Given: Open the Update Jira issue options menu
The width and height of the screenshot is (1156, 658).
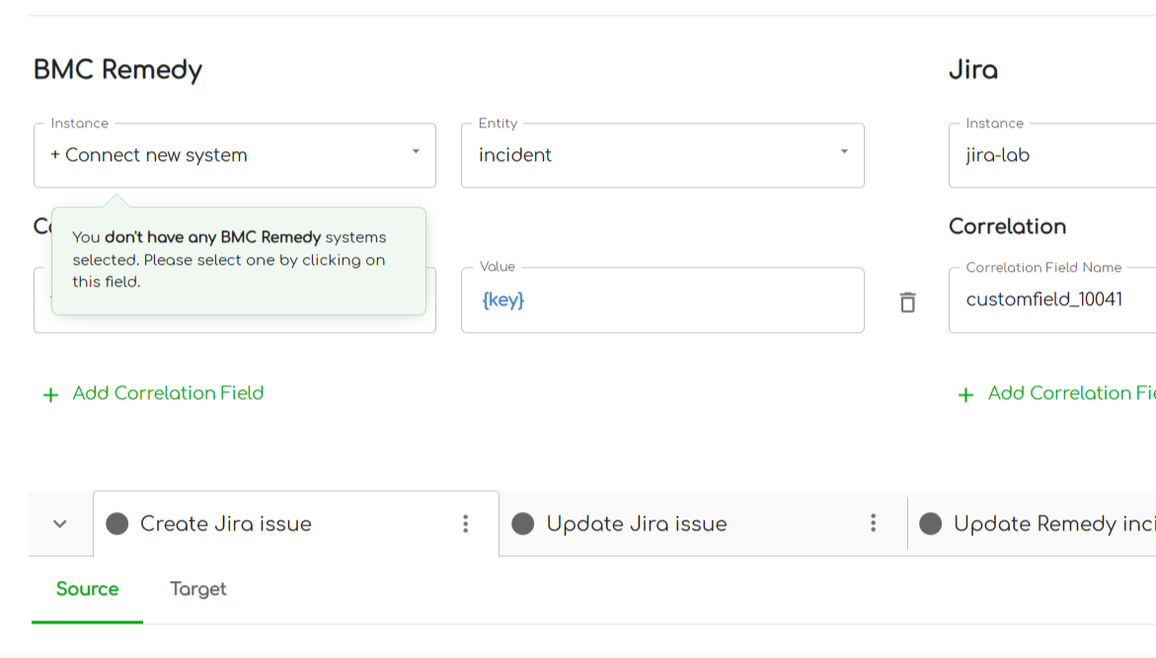Looking at the screenshot, I should coord(873,524).
